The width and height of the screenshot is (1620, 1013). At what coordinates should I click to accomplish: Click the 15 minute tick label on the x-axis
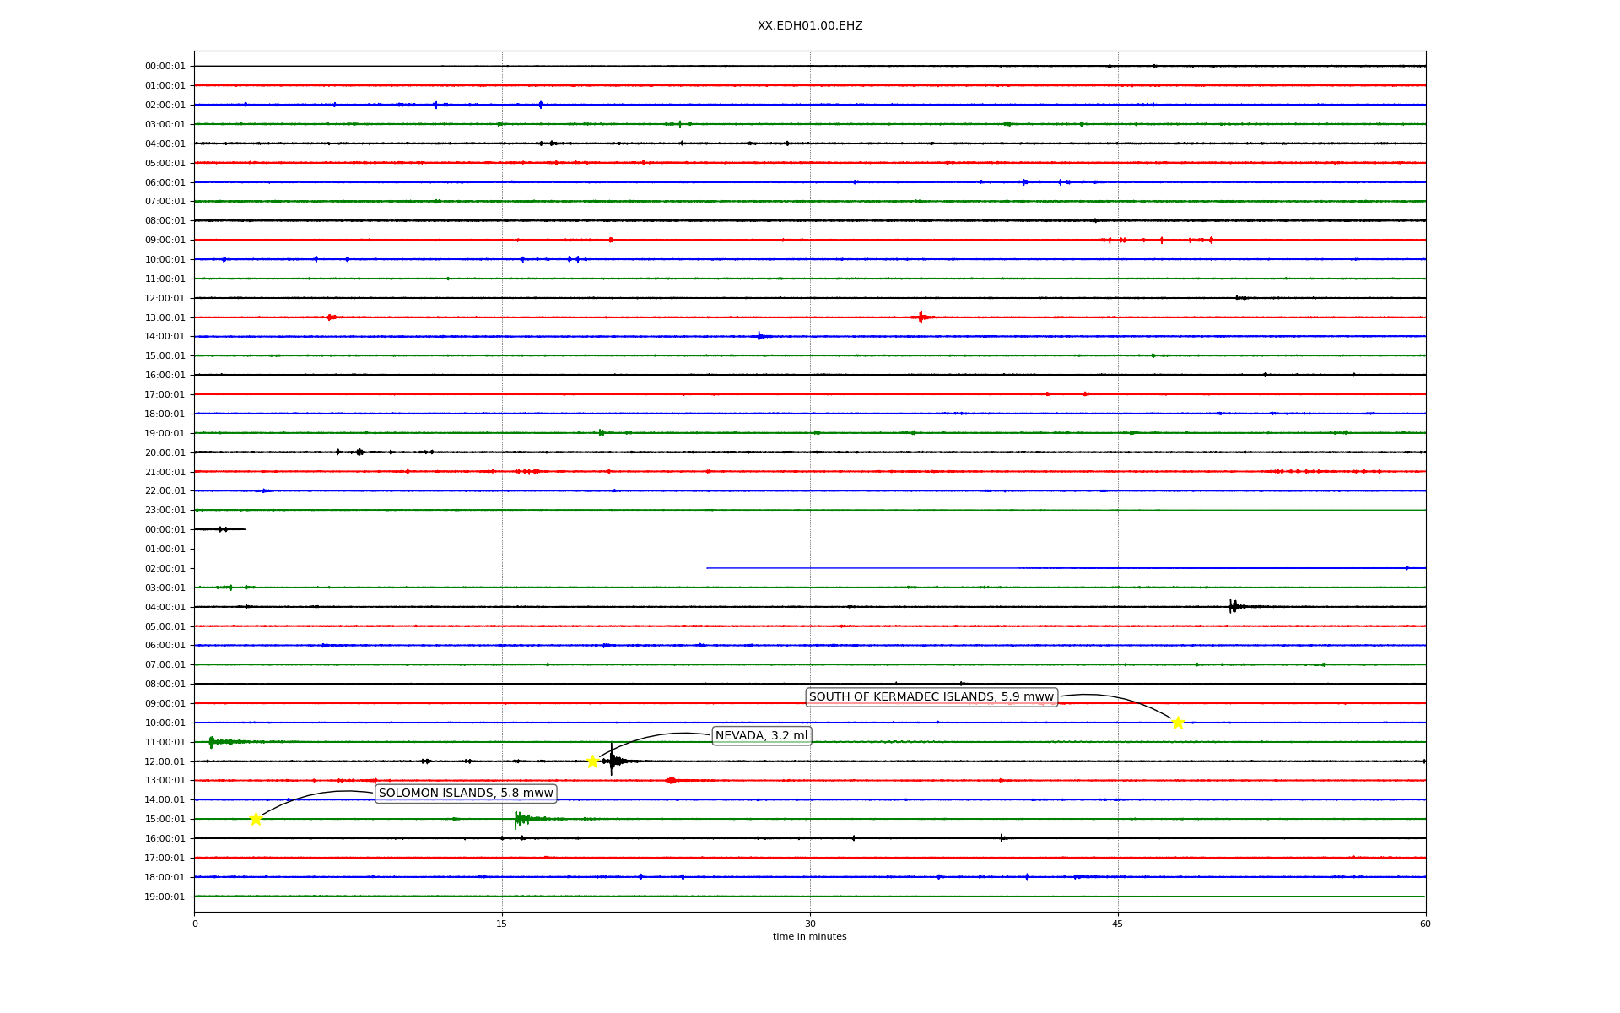(502, 924)
